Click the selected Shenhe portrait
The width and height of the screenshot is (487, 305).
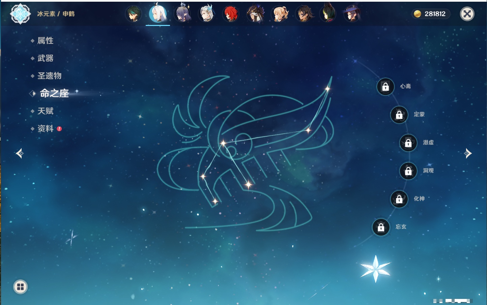pos(158,14)
